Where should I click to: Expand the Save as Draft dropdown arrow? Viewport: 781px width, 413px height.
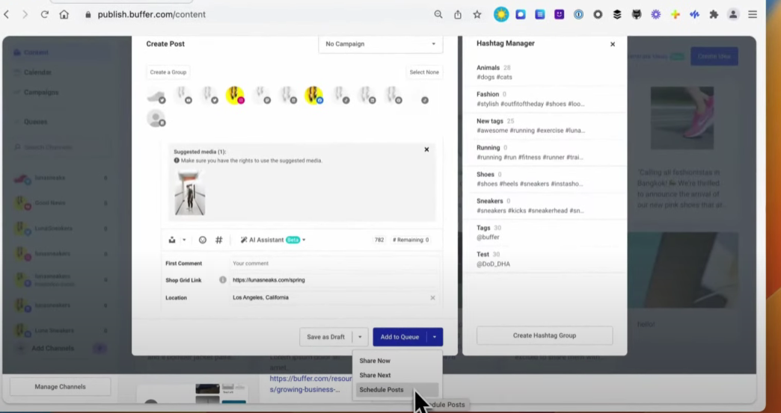(360, 337)
